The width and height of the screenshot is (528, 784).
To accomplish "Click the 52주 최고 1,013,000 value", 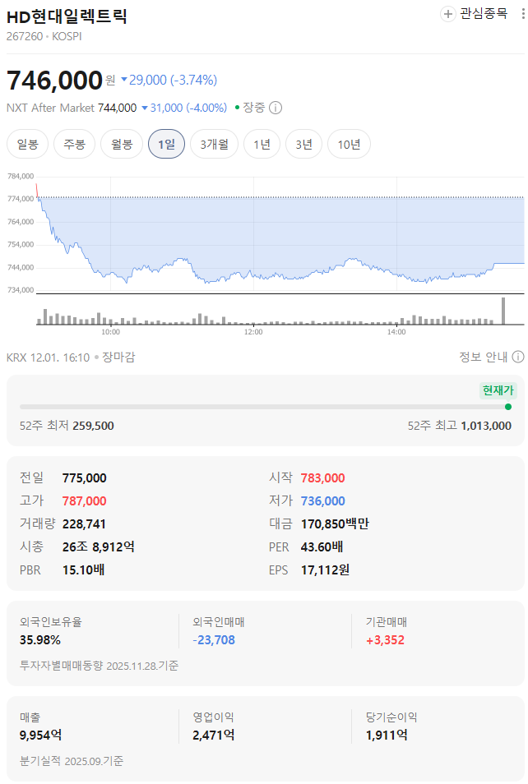I will (x=486, y=426).
